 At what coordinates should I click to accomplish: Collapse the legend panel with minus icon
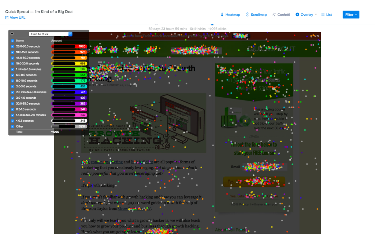coord(12,34)
